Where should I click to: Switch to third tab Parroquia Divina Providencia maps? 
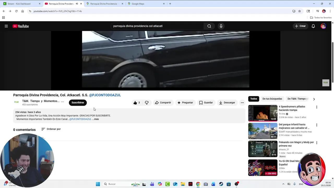coord(105,4)
